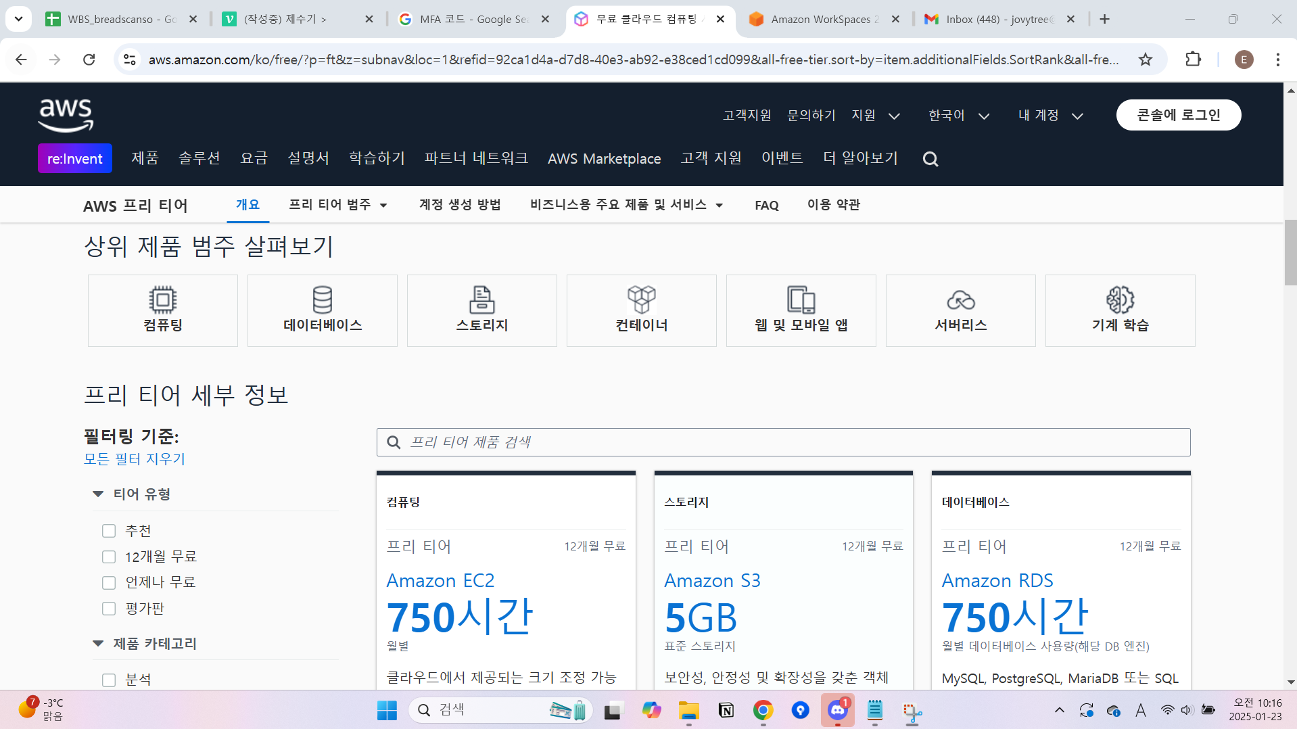Viewport: 1297px width, 729px height.
Task: Open the Chrome extensions puzzle icon
Action: click(1194, 60)
